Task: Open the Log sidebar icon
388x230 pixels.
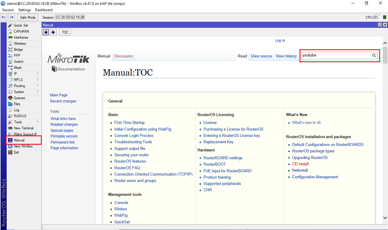Action: point(10,110)
